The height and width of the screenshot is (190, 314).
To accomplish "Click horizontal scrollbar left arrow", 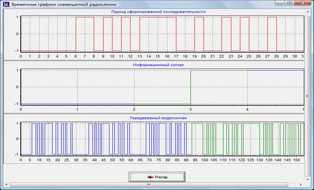I will point(6,184).
